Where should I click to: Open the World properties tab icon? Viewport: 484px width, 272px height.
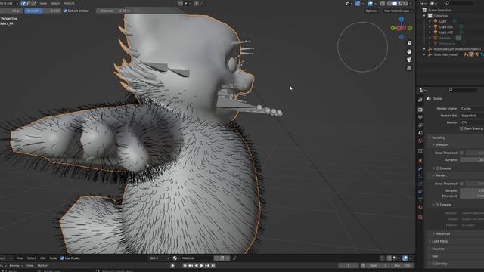[x=420, y=141]
